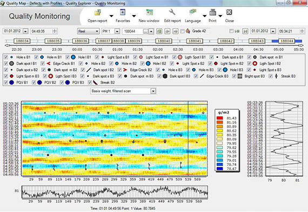The width and height of the screenshot is (308, 212).
Task: Open the end date dropdown arrow
Action: pyautogui.click(x=273, y=31)
